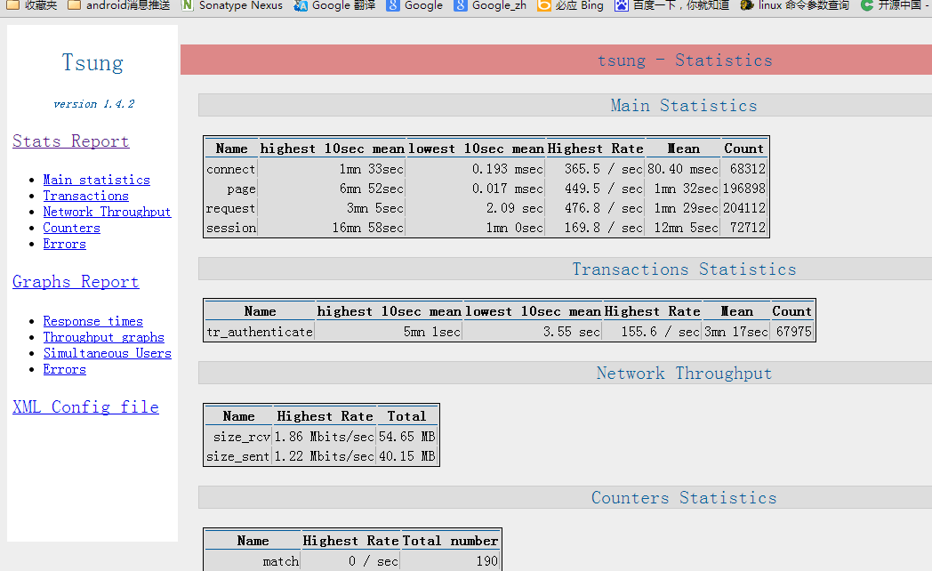This screenshot has width=932, height=571.
Task: Select the page row name cell
Action: pos(231,189)
